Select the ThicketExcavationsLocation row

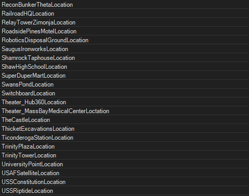(124, 129)
